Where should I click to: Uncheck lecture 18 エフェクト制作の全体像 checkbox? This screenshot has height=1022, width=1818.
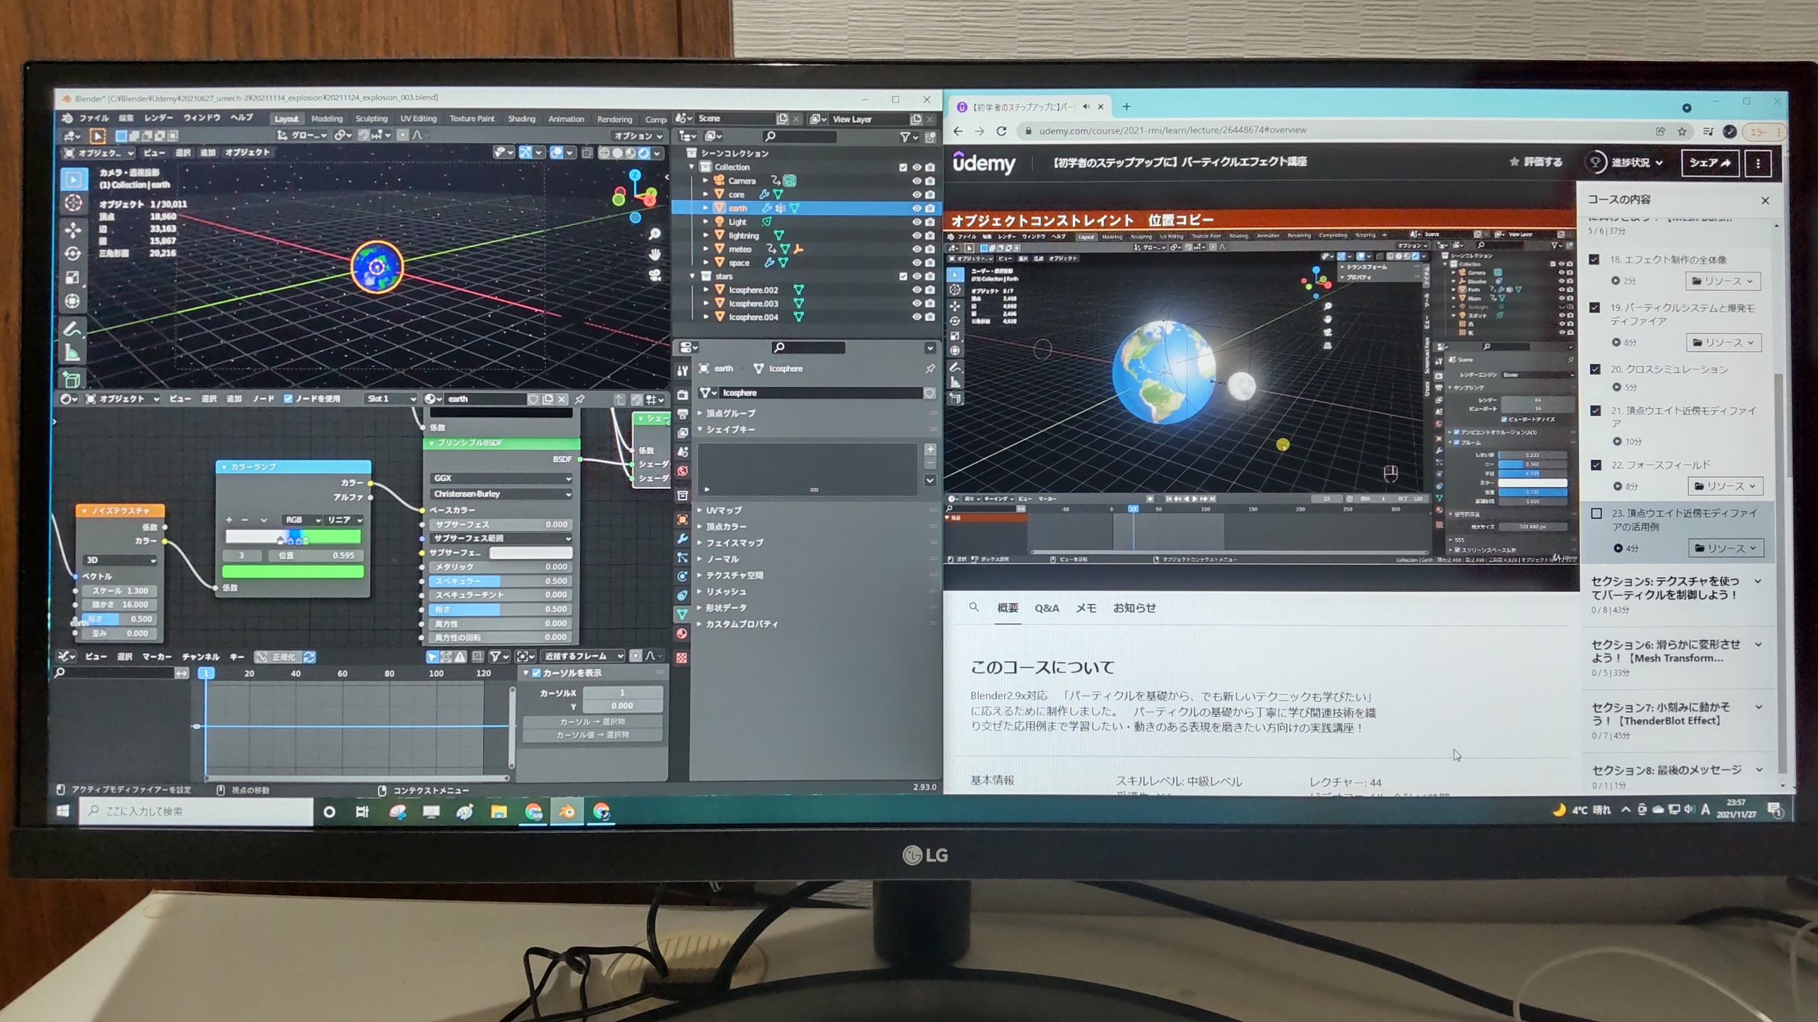click(1594, 260)
